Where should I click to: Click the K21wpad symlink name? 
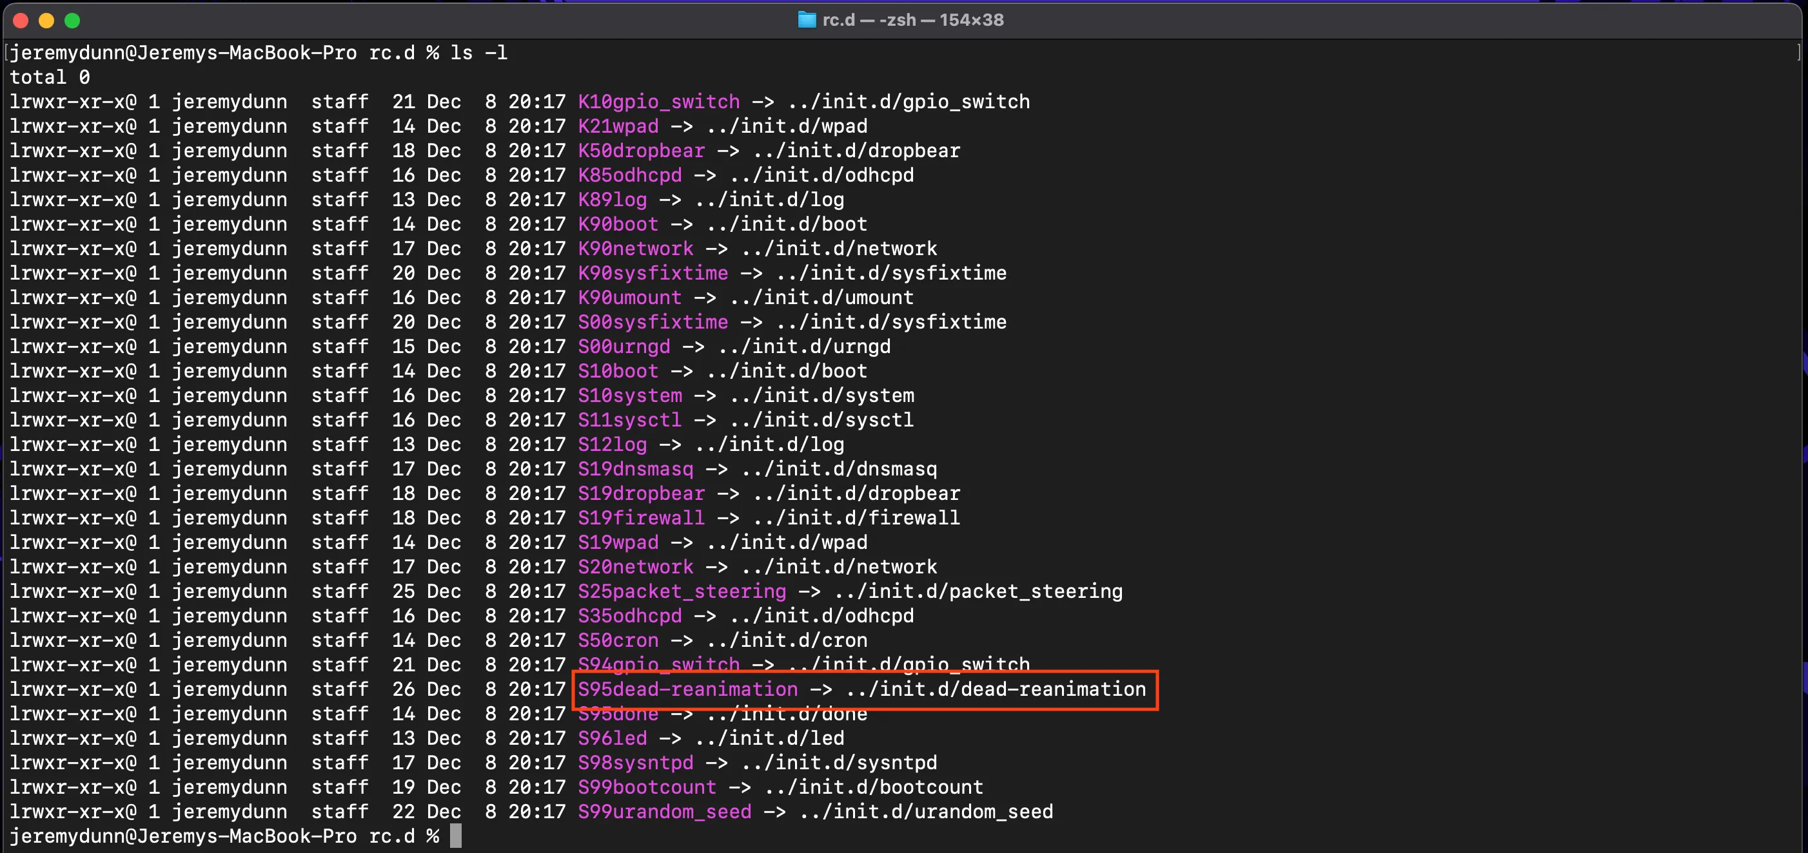618,126
